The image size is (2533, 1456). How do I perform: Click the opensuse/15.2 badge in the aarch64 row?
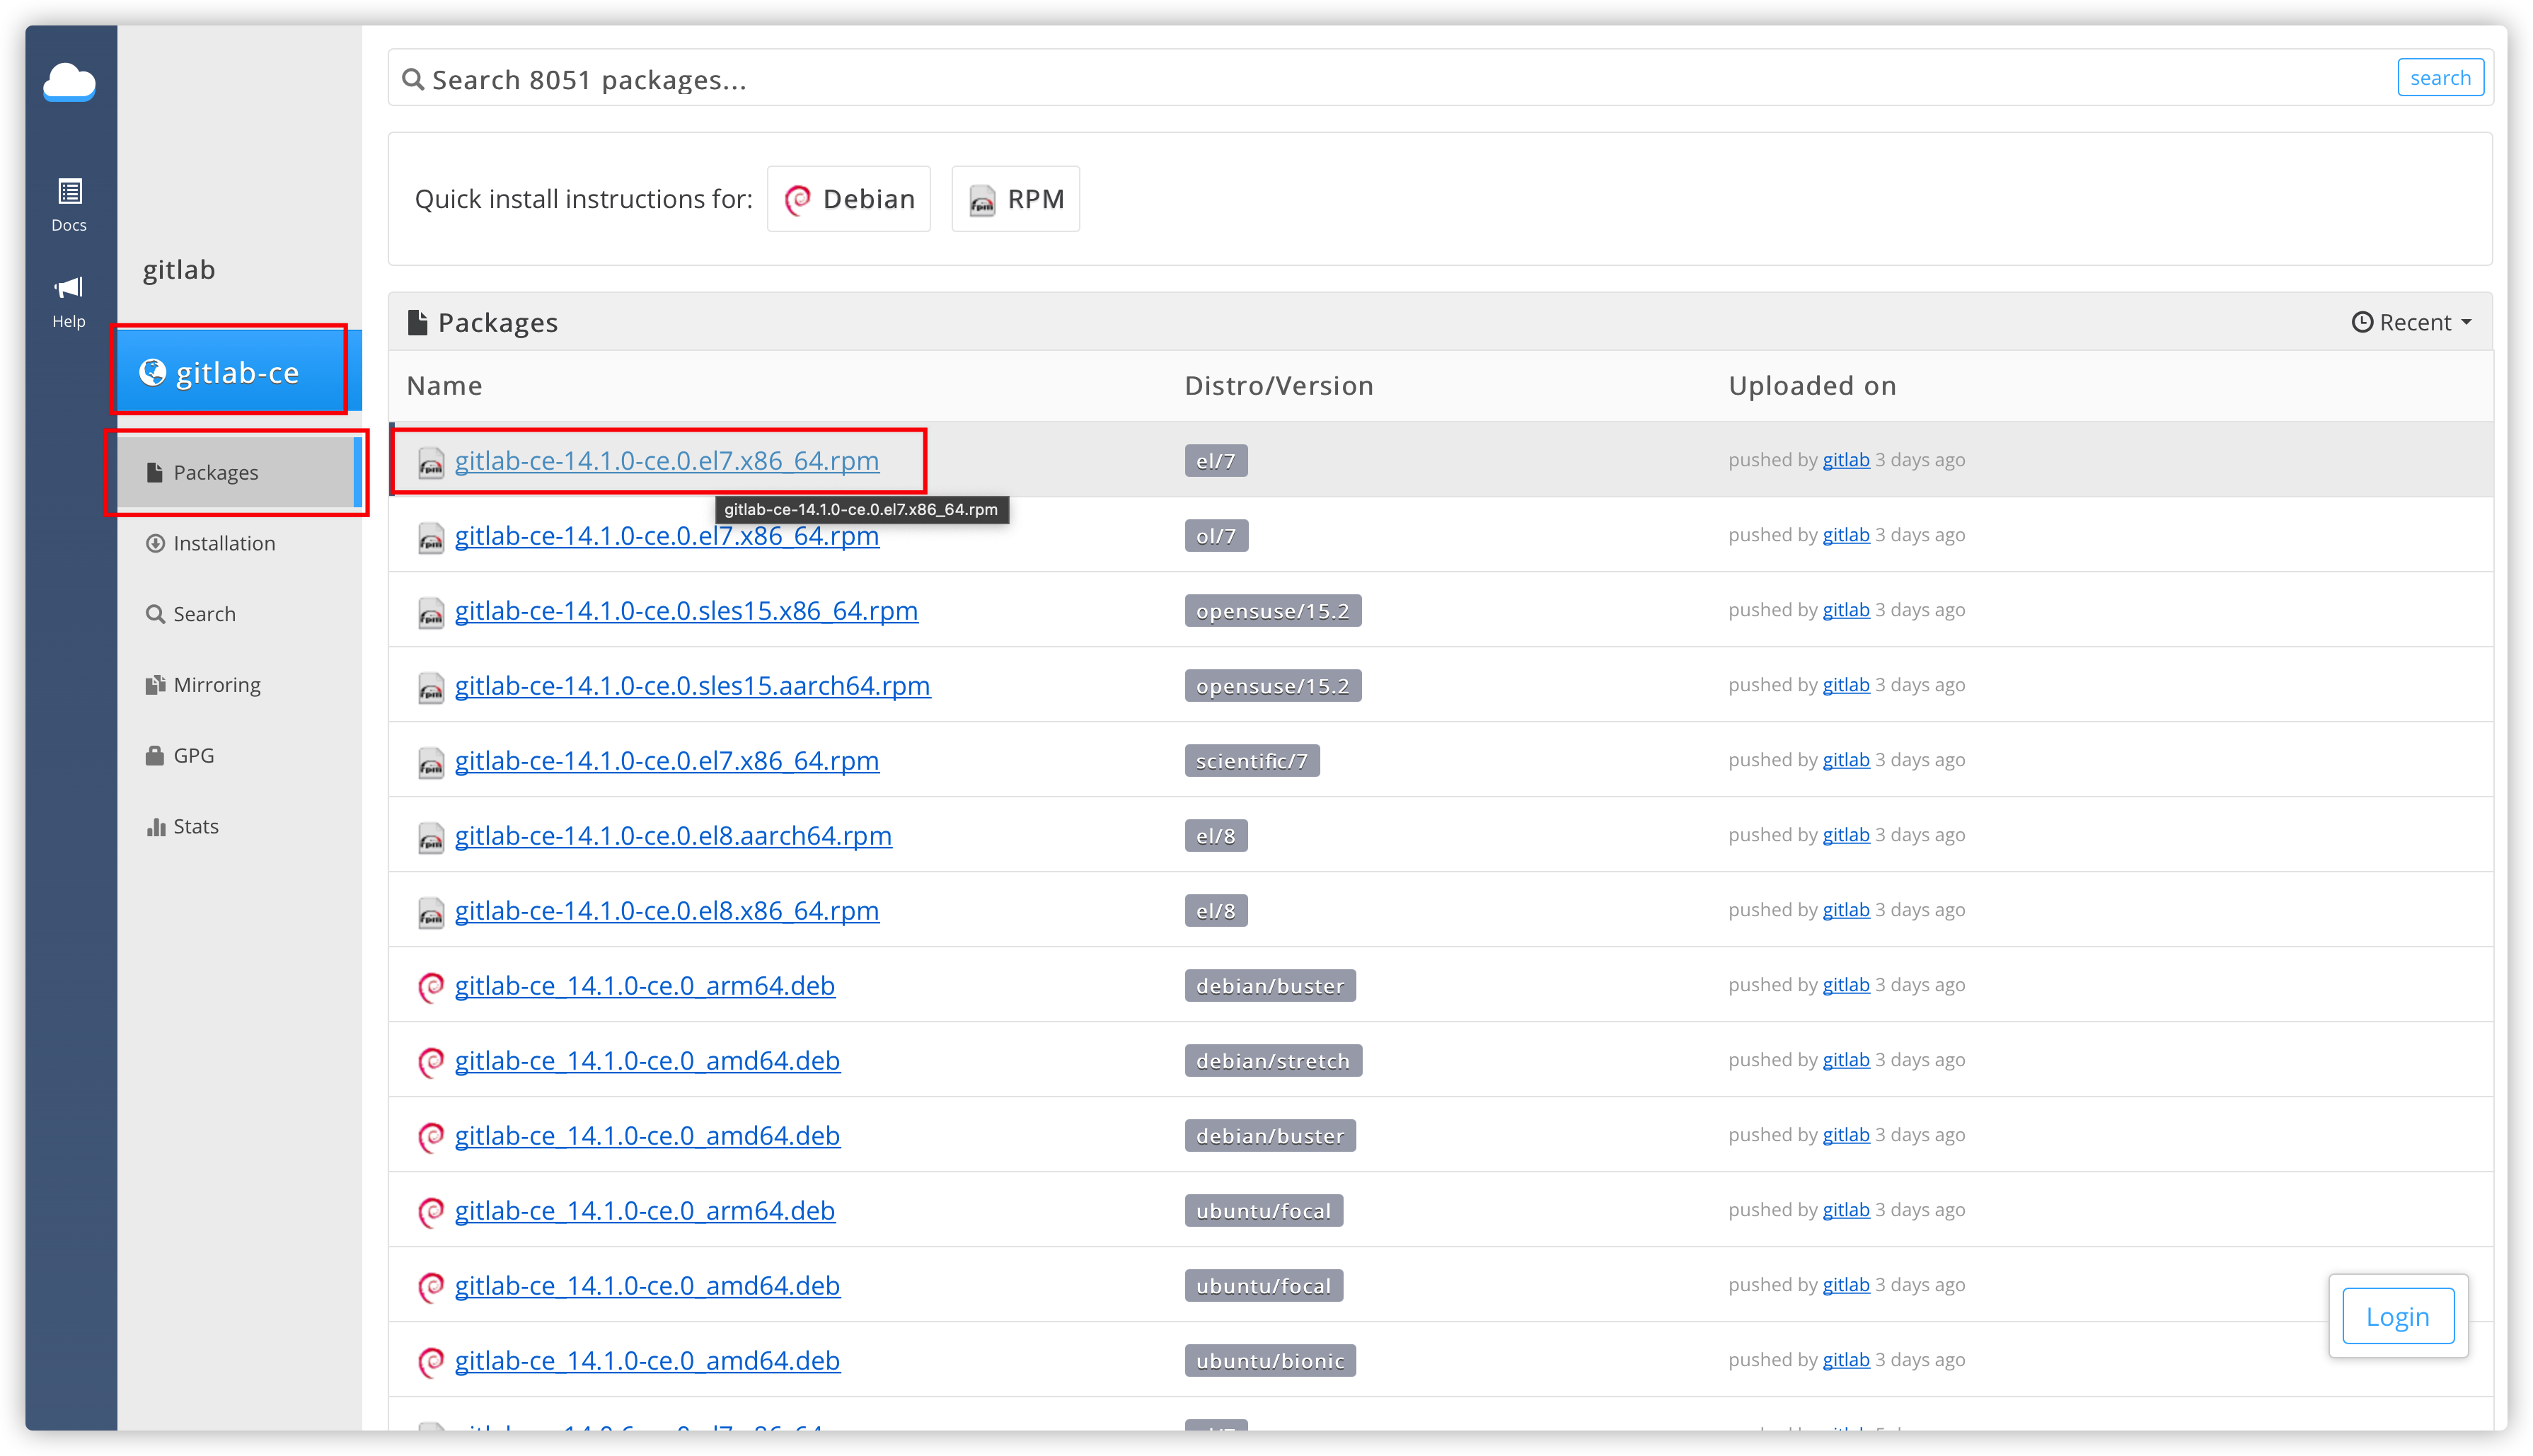click(1273, 686)
